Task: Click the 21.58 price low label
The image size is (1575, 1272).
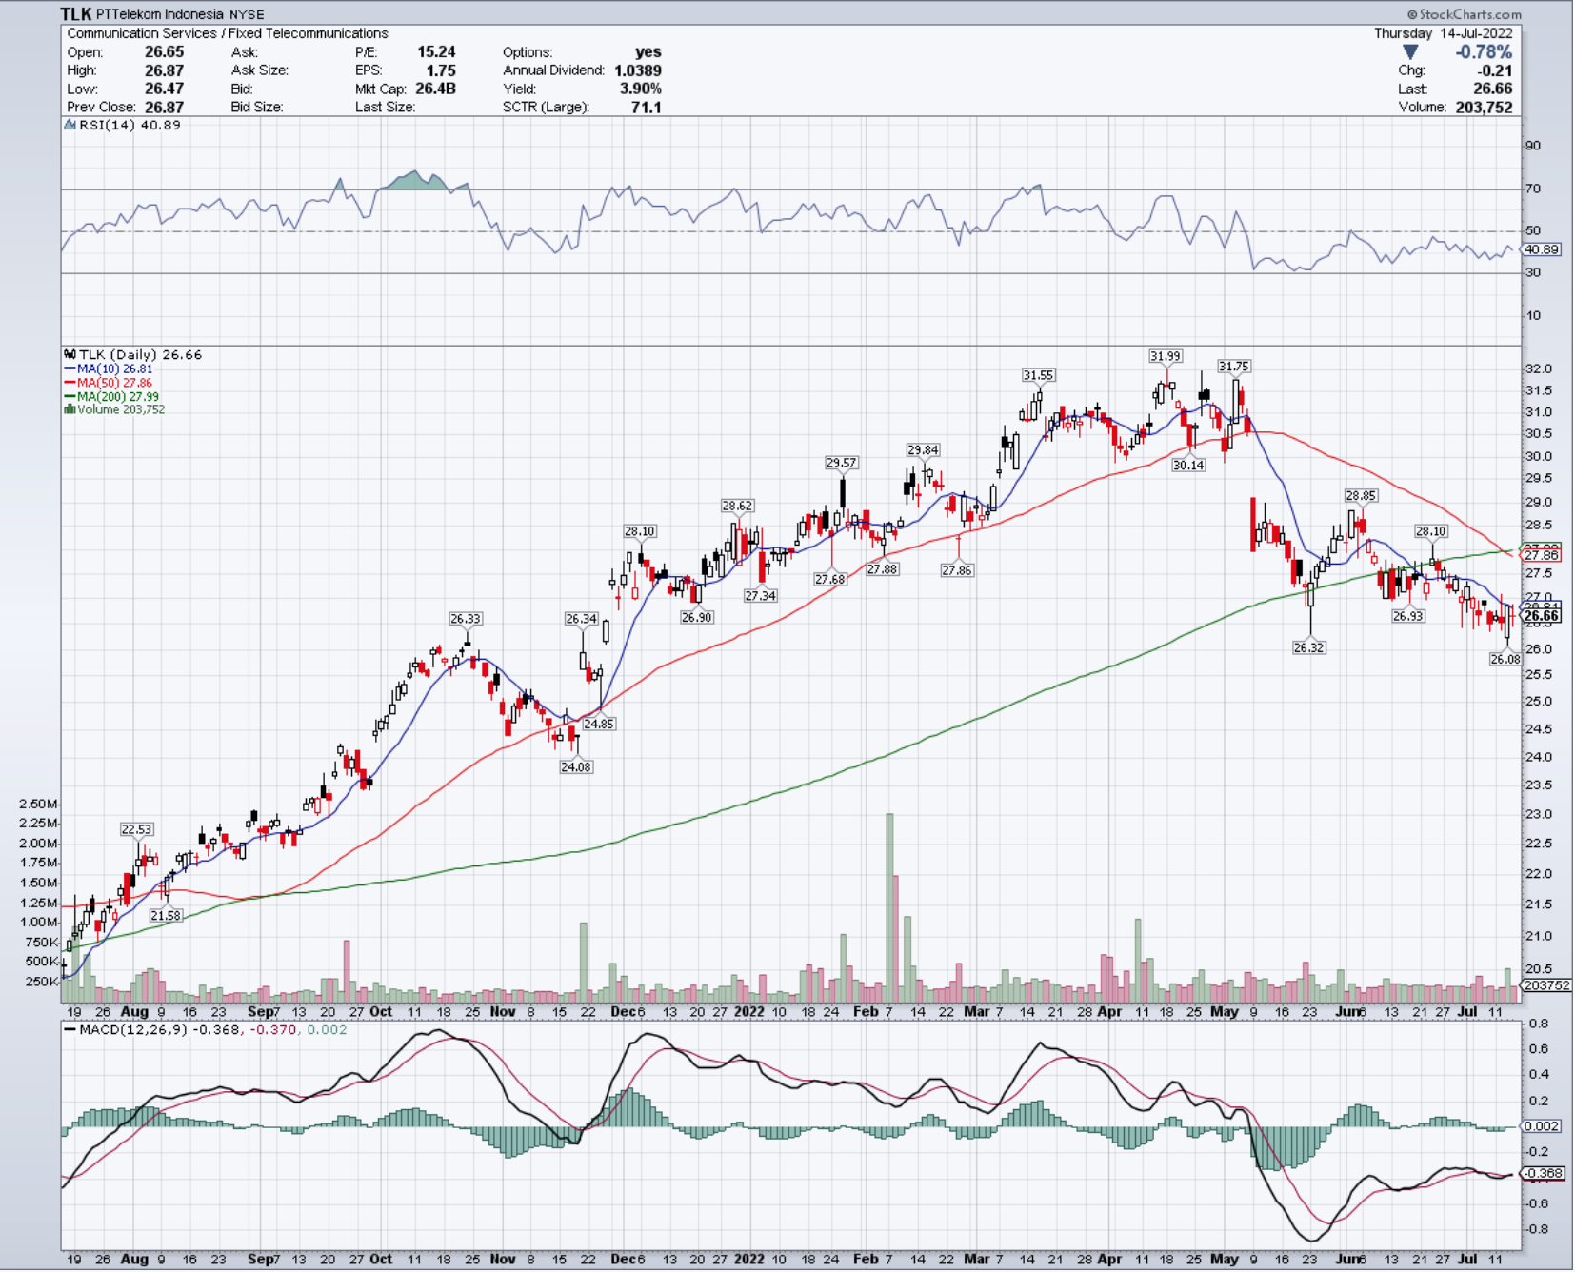Action: 165,916
